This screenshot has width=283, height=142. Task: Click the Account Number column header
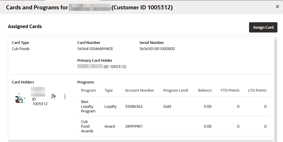coord(140,90)
